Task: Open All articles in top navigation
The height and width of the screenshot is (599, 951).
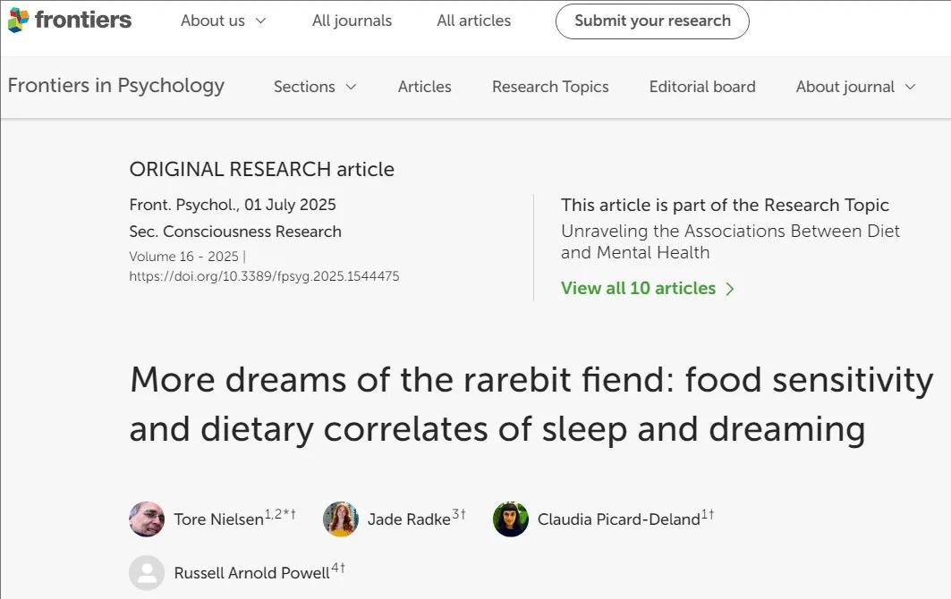Action: 473,21
